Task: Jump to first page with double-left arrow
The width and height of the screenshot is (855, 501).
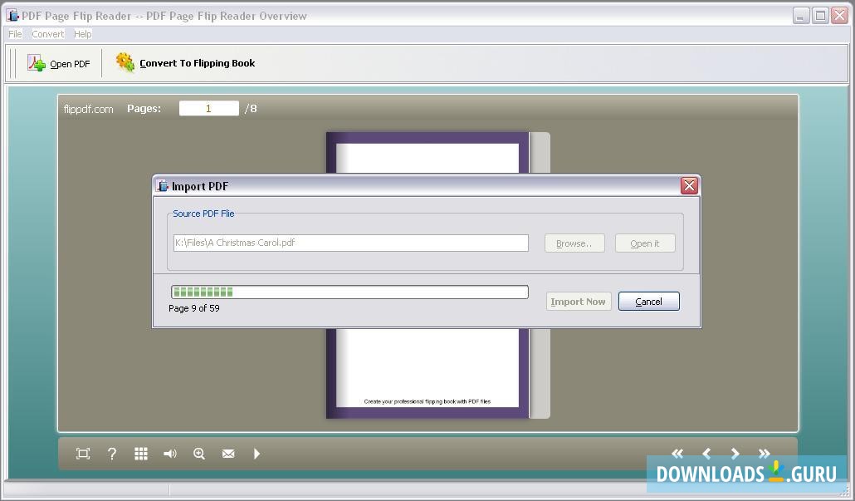Action: (x=677, y=454)
